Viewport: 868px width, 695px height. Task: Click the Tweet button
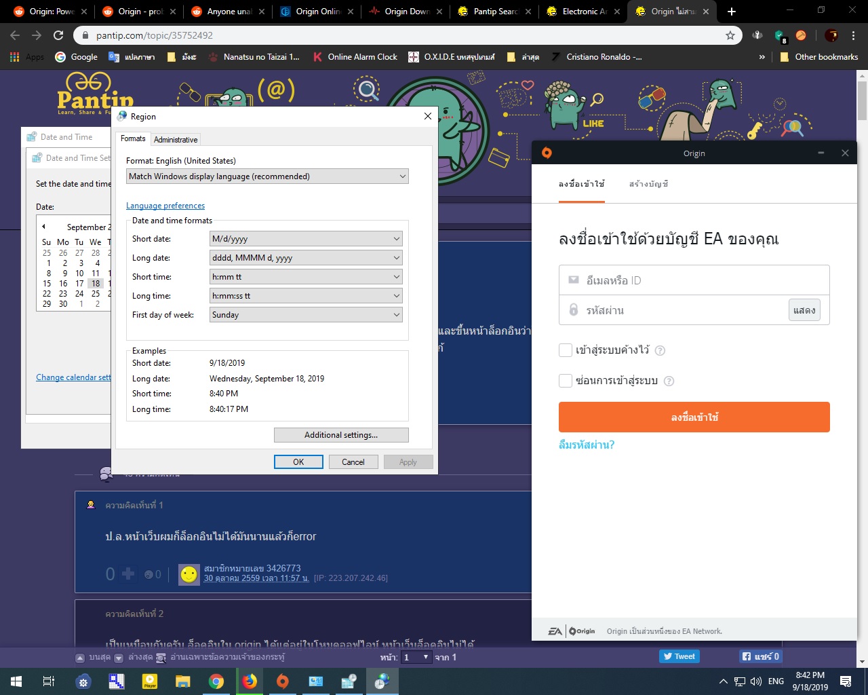[x=679, y=656]
